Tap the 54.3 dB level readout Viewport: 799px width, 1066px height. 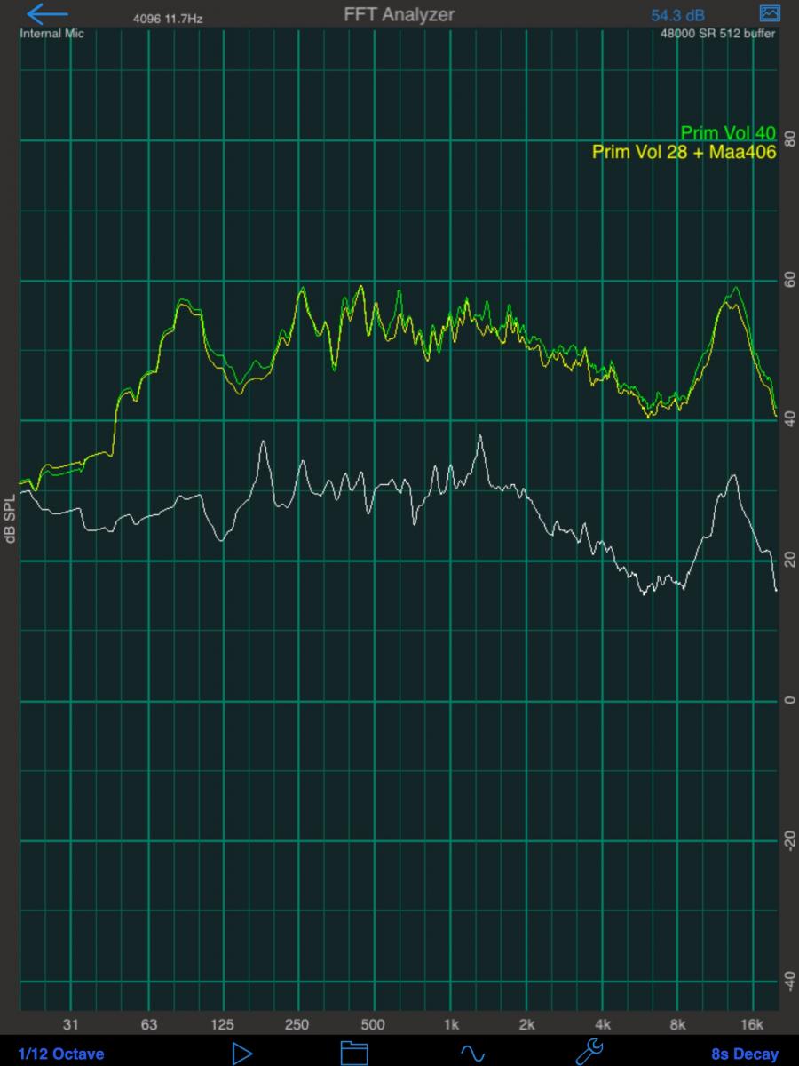(x=678, y=16)
